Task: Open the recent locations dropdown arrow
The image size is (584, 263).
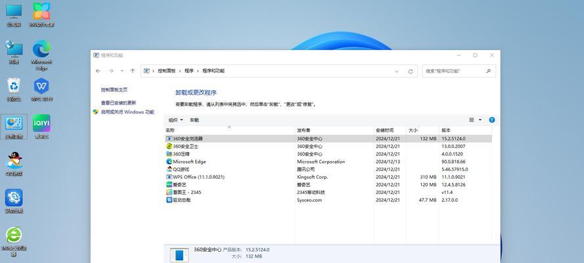Action: point(122,71)
